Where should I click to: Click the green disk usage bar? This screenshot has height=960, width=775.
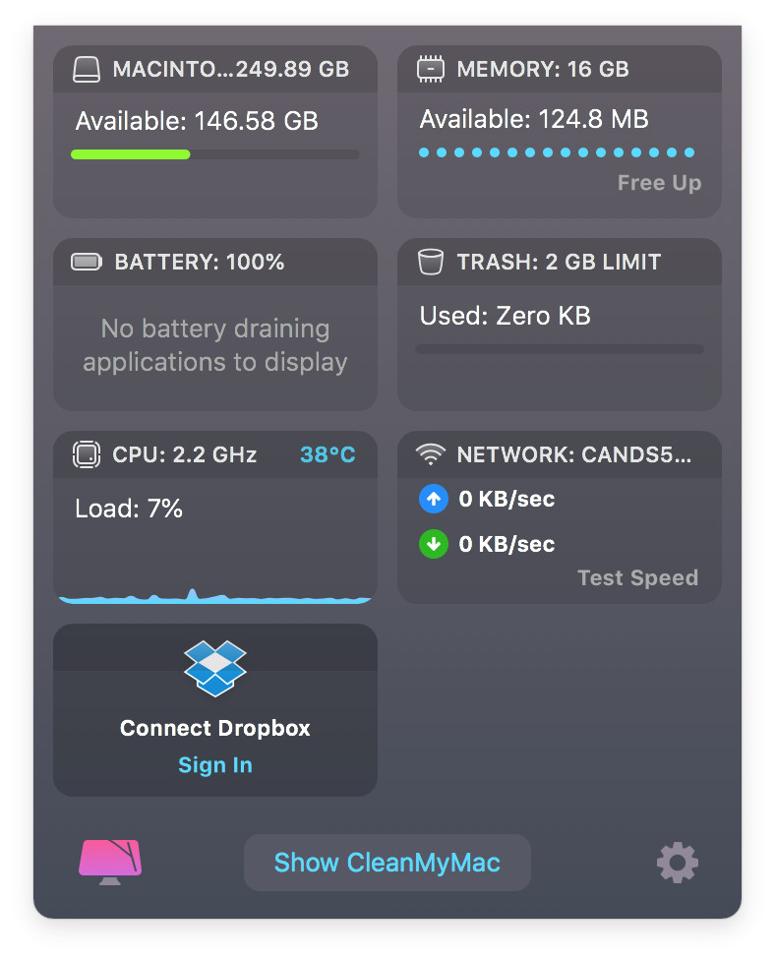(x=131, y=154)
